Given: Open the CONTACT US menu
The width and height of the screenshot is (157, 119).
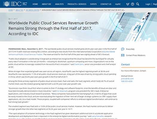Looking at the screenshot, I should (x=106, y=4).
